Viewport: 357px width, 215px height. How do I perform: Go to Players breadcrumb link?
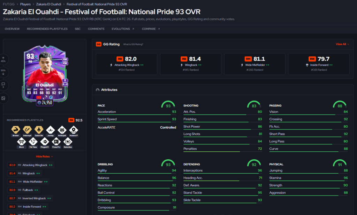click(25, 4)
